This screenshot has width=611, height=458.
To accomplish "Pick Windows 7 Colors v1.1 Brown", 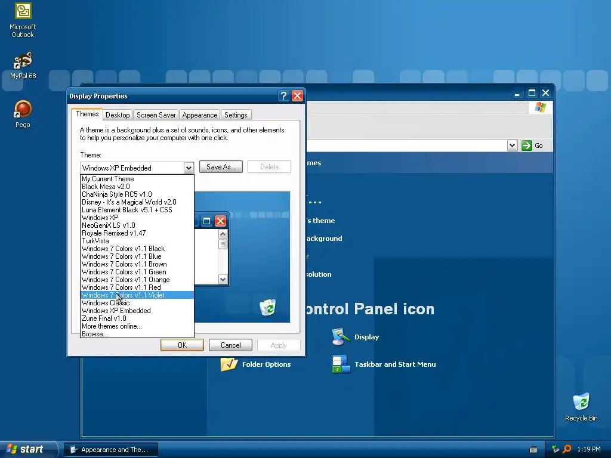I will coord(137,264).
